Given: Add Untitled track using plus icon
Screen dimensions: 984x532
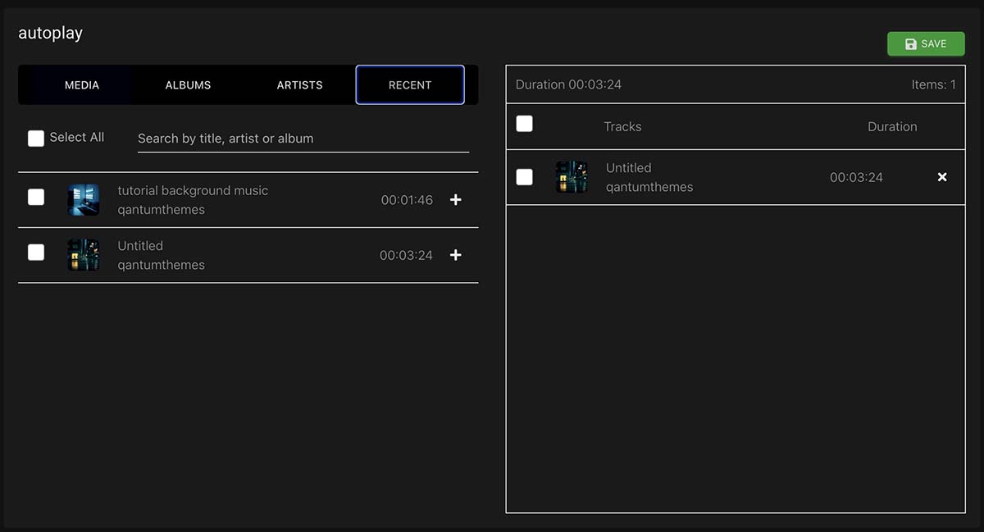Looking at the screenshot, I should pyautogui.click(x=456, y=255).
